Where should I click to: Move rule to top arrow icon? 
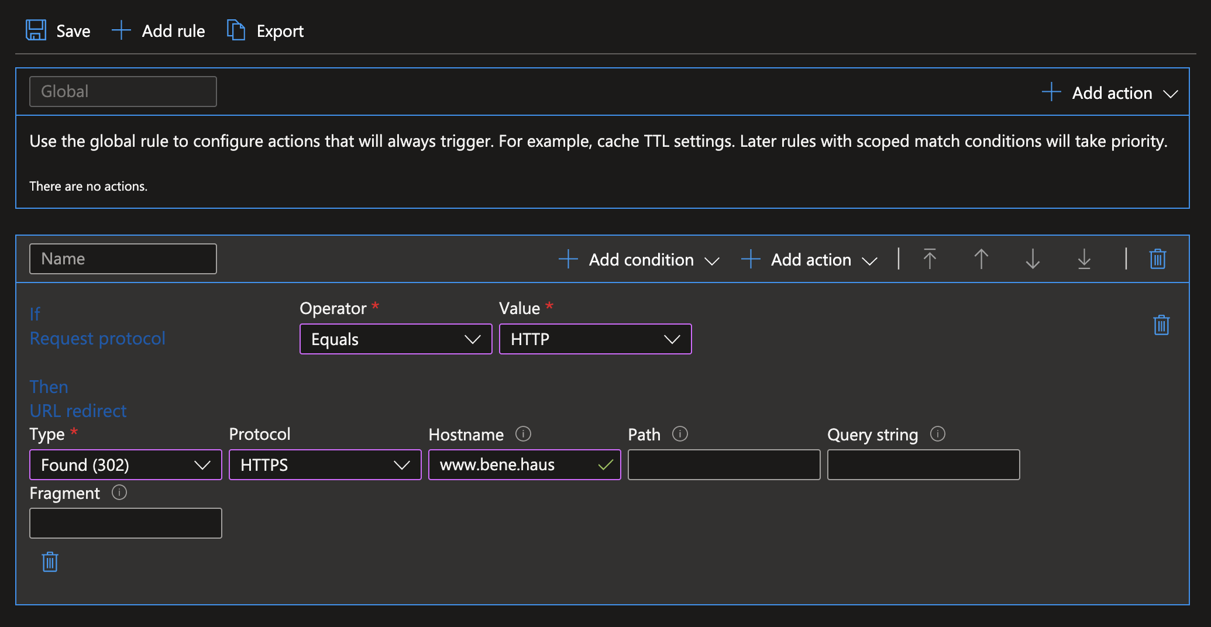[x=930, y=259]
